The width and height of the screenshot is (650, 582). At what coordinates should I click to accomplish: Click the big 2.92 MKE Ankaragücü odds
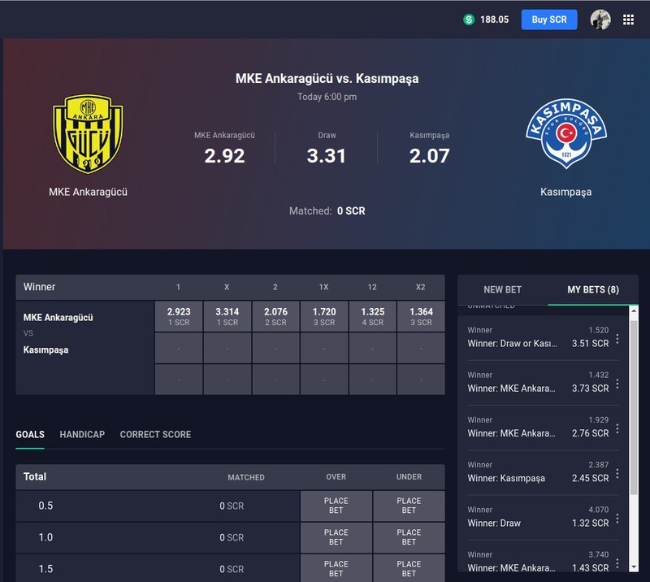[225, 156]
